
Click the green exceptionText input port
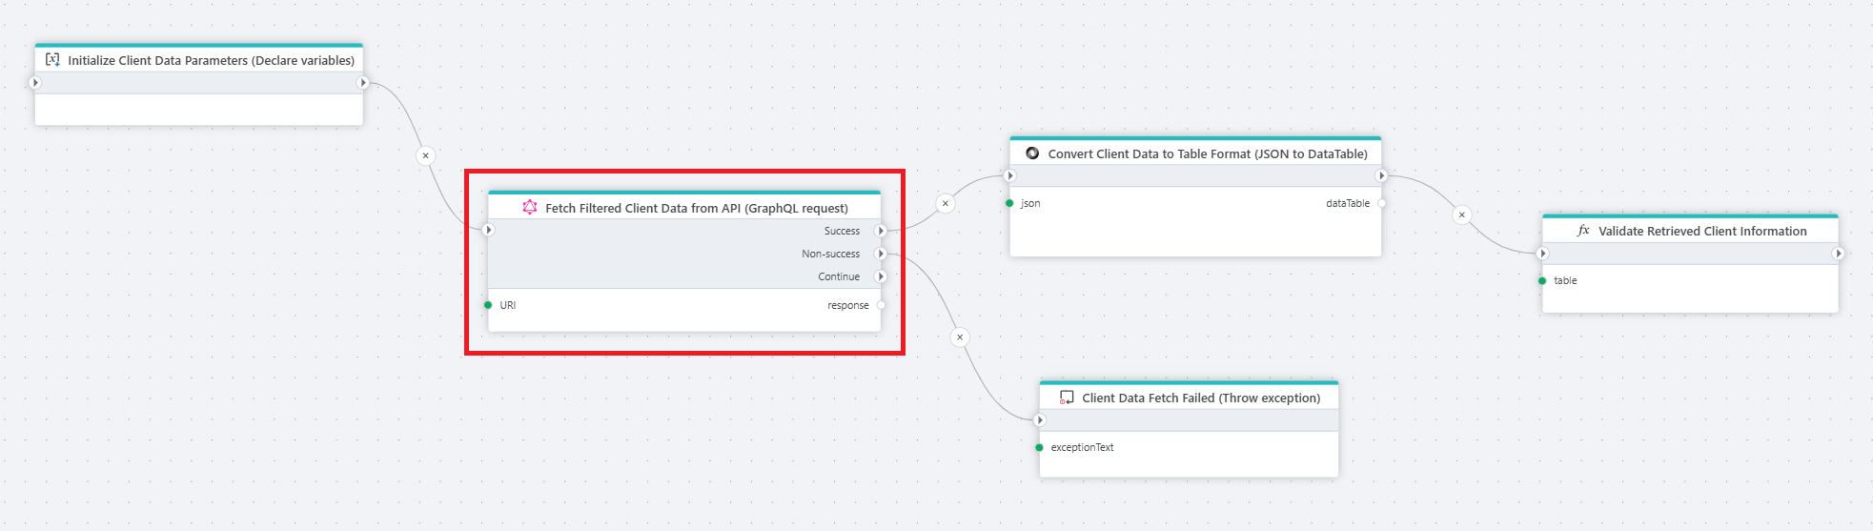pos(1039,447)
